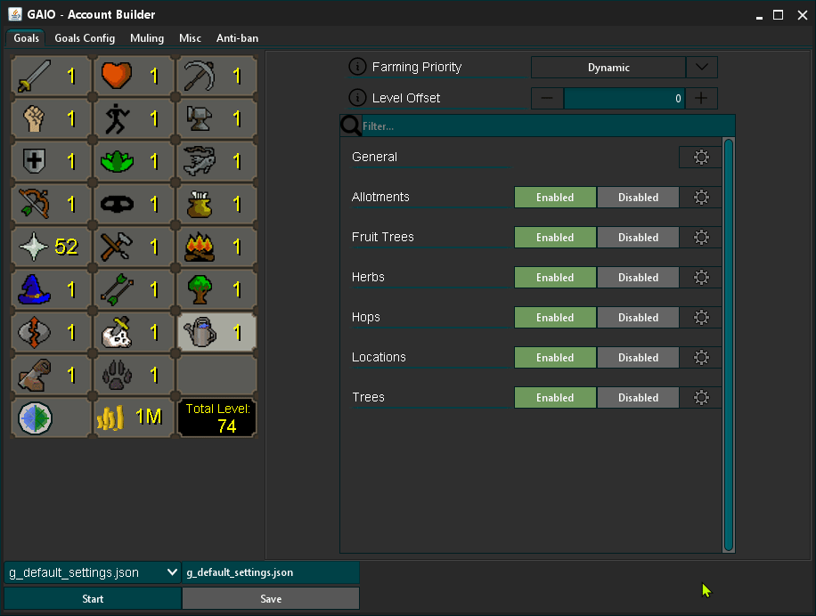Select the Mining pickaxe skill icon
The width and height of the screenshot is (816, 616).
point(200,77)
